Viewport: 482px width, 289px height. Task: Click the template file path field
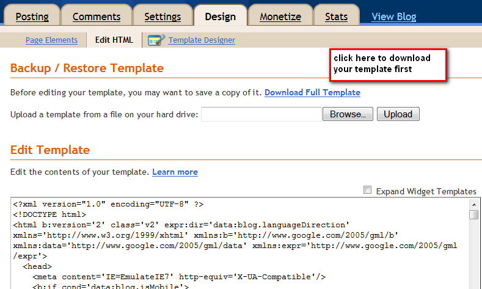click(261, 114)
